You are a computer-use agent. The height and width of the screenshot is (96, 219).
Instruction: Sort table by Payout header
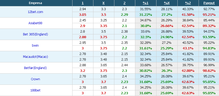pyautogui.click(x=209, y=3)
